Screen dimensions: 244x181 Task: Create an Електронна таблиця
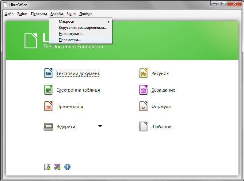click(78, 90)
